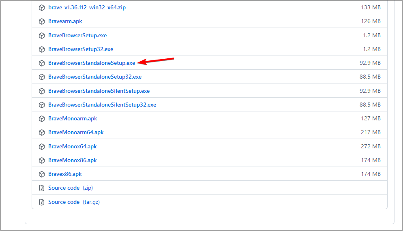Screen dimensions: 403x231
Task: Download BraveBrowserStandaloneSetup32.exe
Action: point(95,77)
